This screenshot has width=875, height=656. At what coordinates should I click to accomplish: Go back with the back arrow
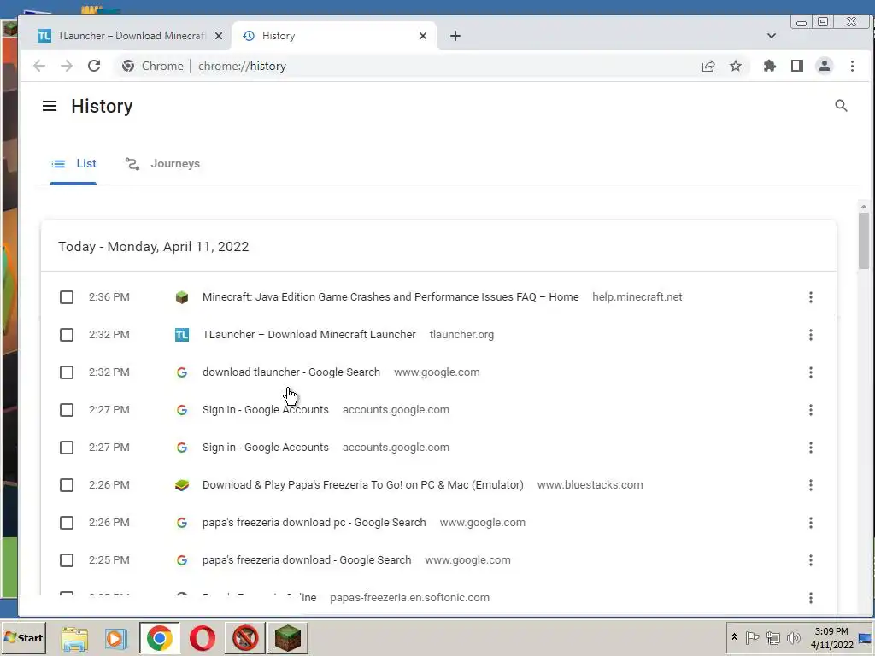click(39, 66)
